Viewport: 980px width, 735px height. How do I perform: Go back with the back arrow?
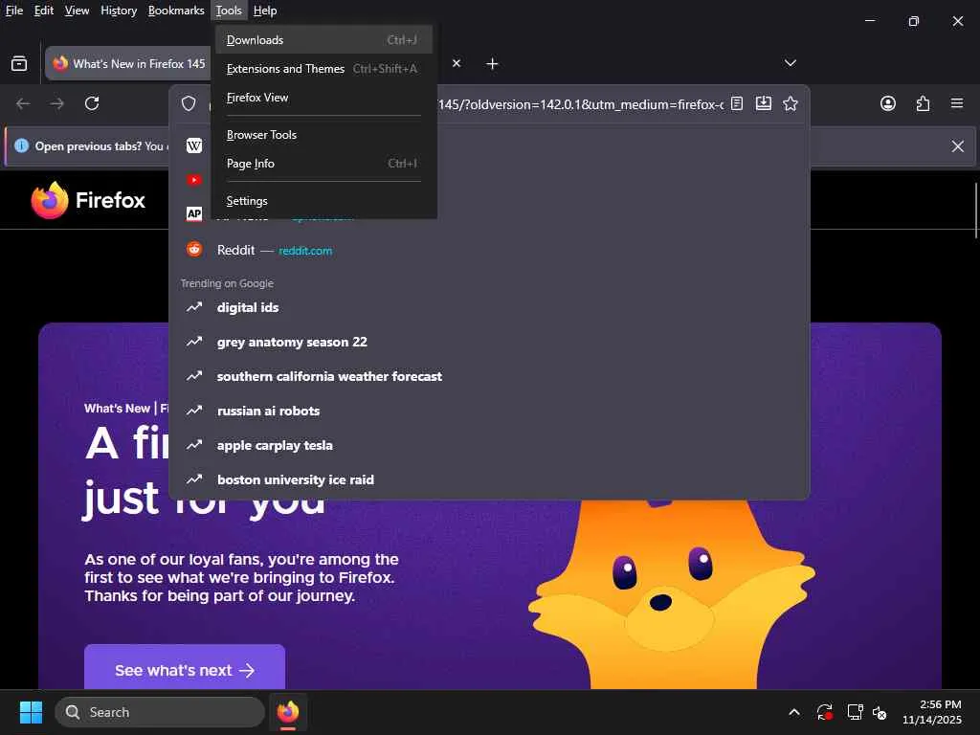(x=23, y=103)
